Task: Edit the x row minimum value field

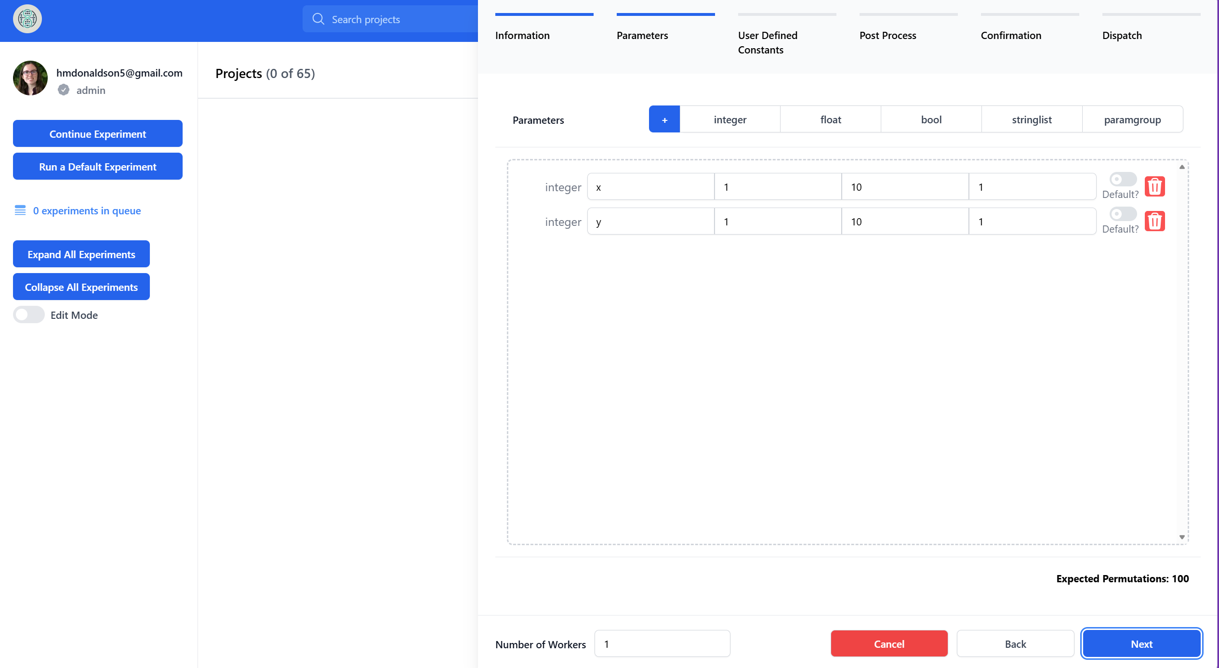Action: tap(778, 186)
